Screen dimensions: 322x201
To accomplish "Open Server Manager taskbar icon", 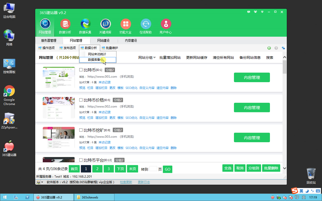I will click(x=16, y=197).
